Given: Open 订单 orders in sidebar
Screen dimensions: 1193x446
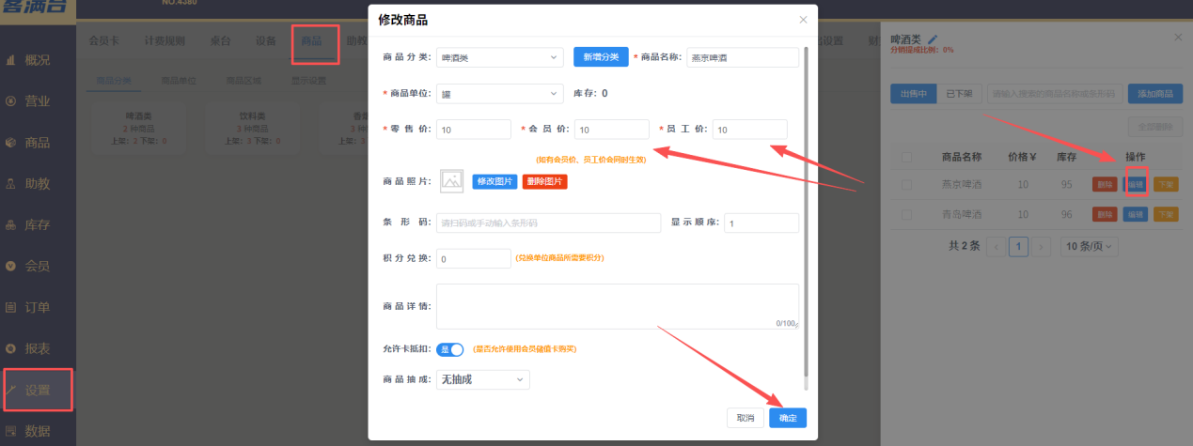Looking at the screenshot, I should click(x=38, y=307).
